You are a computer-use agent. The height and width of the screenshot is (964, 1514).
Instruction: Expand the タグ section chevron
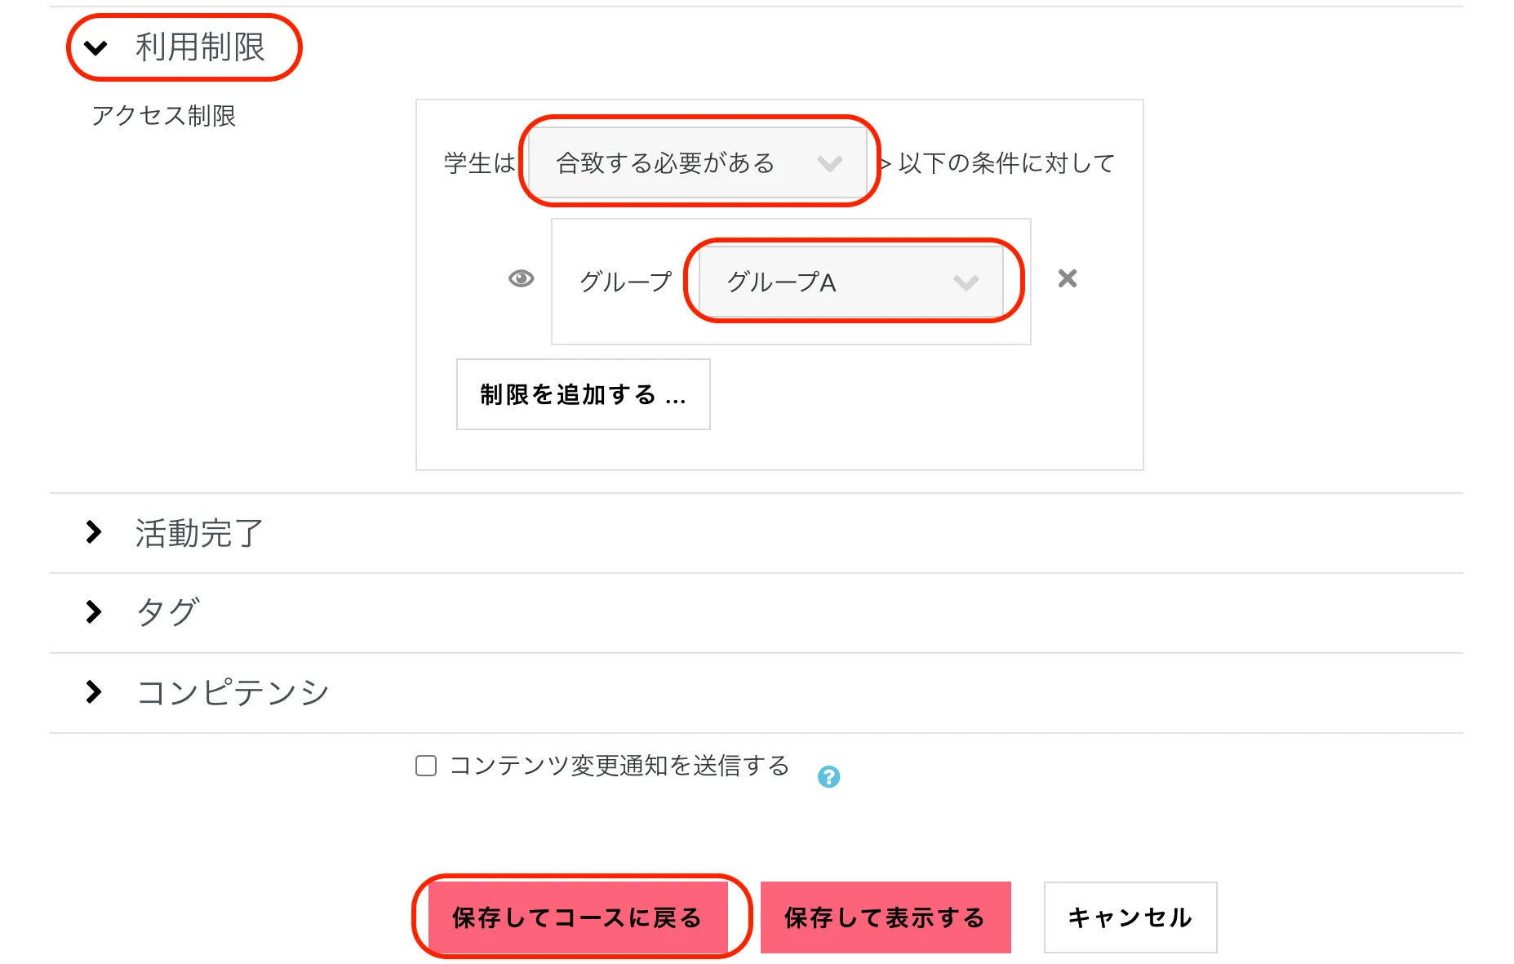pyautogui.click(x=94, y=612)
